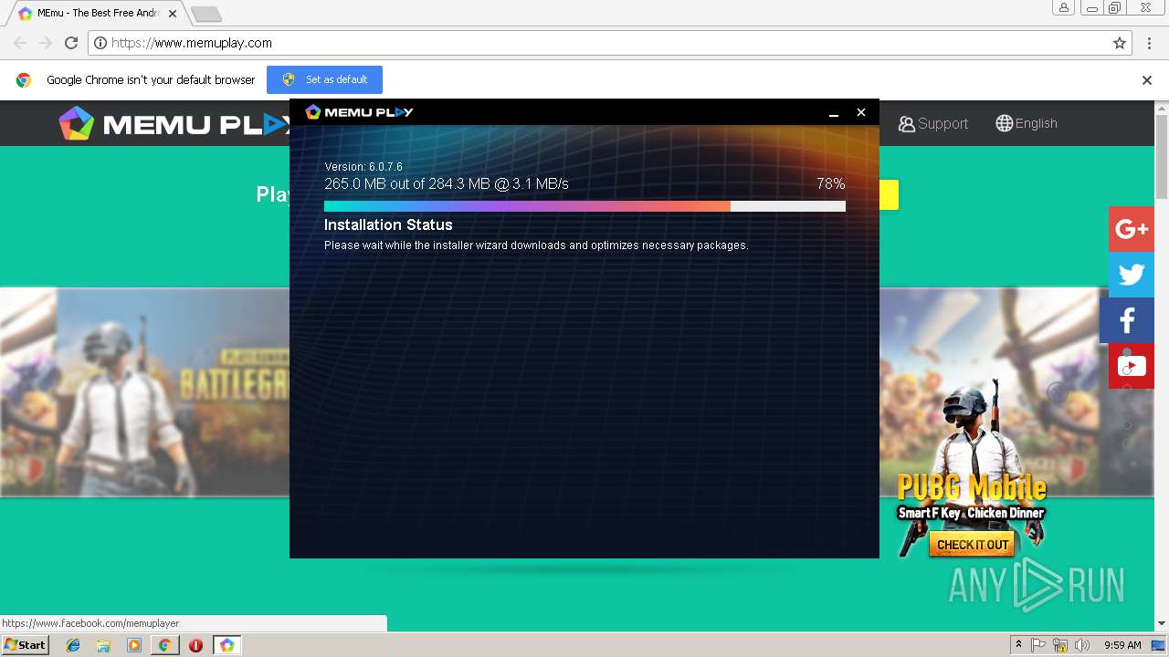
Task: View the site information icon in the address bar
Action: pos(101,43)
